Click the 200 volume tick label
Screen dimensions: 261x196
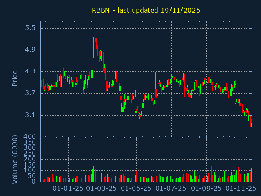pyautogui.click(x=30, y=159)
